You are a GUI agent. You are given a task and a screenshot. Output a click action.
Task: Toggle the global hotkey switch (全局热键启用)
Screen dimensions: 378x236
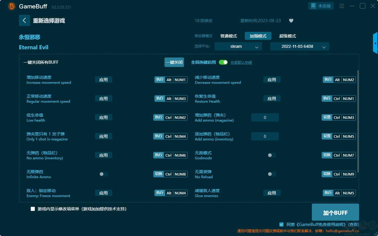tap(223, 62)
